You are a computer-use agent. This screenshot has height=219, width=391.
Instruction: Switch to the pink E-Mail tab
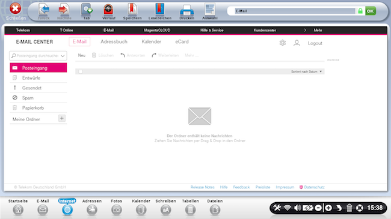79,41
